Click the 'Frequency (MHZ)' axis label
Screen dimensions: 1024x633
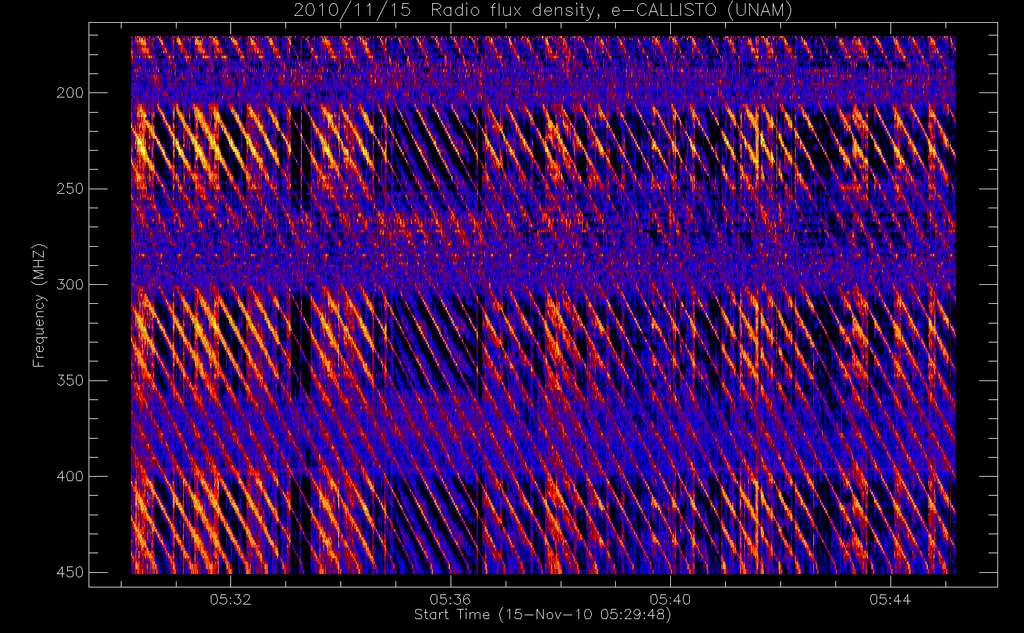pyautogui.click(x=39, y=305)
